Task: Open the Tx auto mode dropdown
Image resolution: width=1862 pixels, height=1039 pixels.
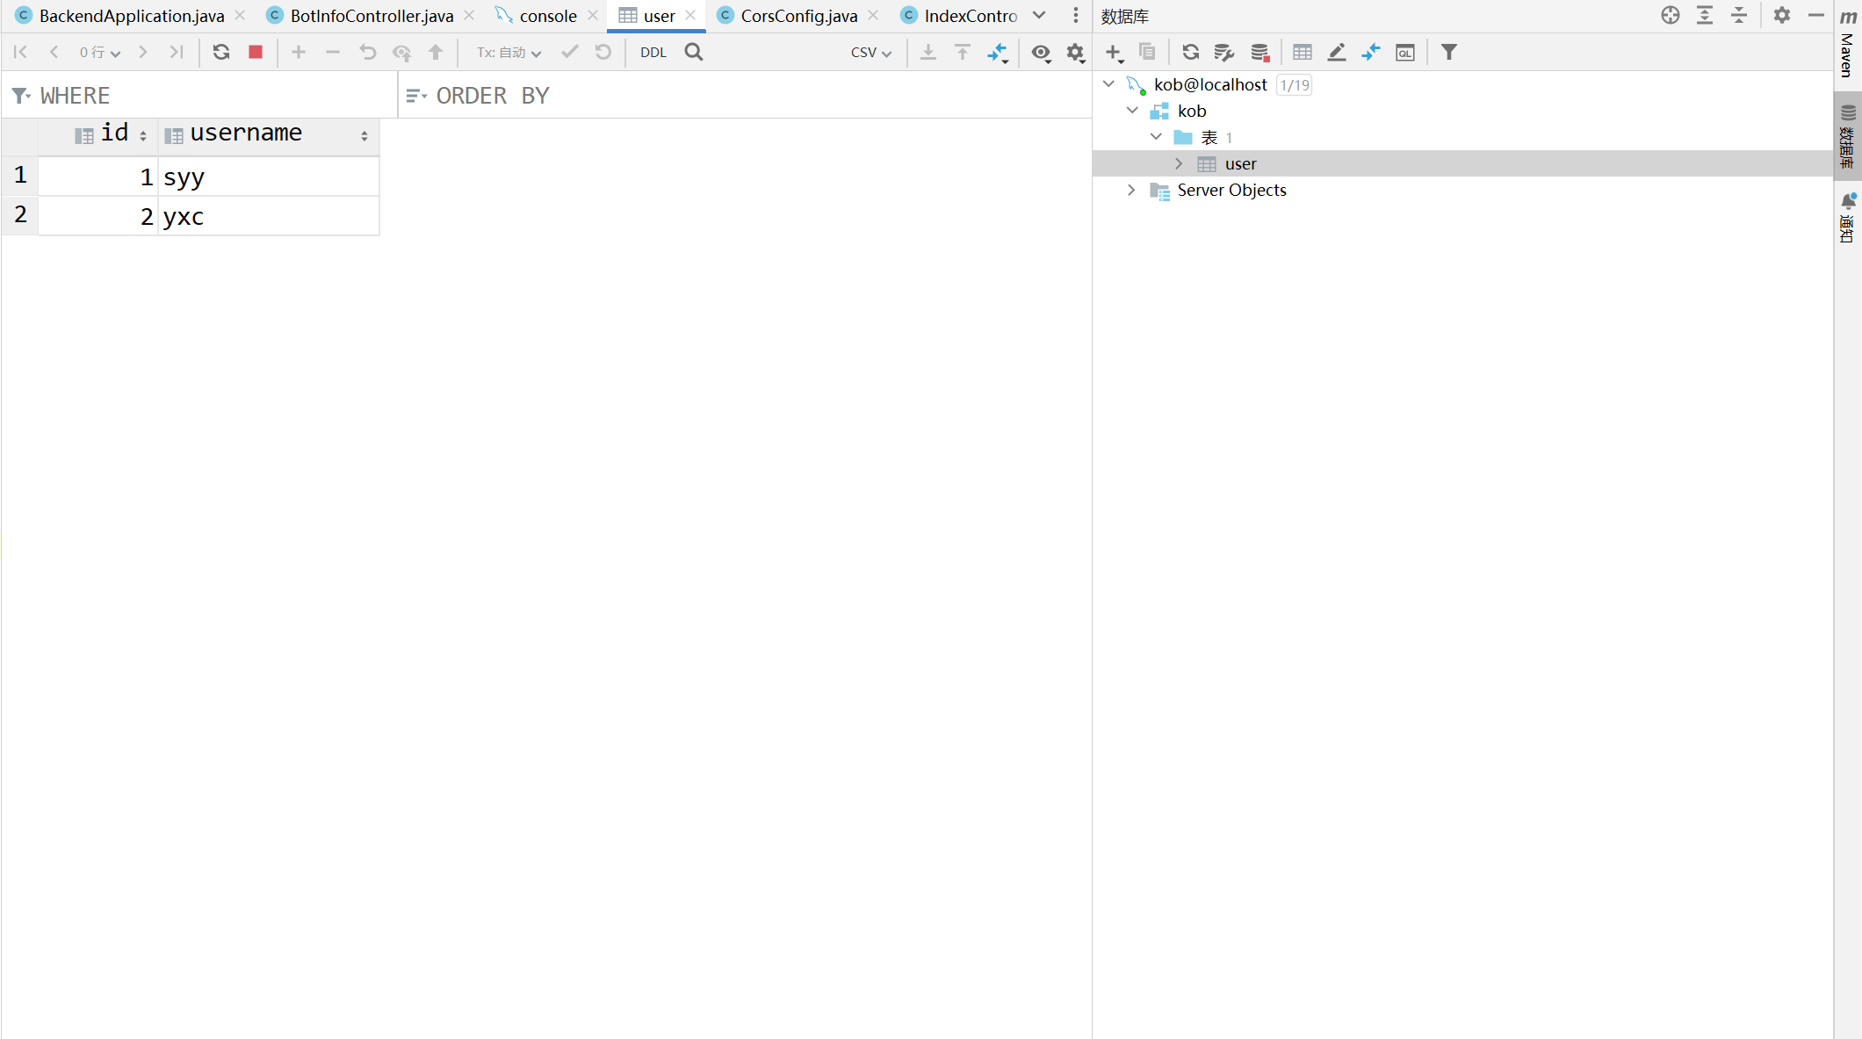Action: pyautogui.click(x=509, y=53)
